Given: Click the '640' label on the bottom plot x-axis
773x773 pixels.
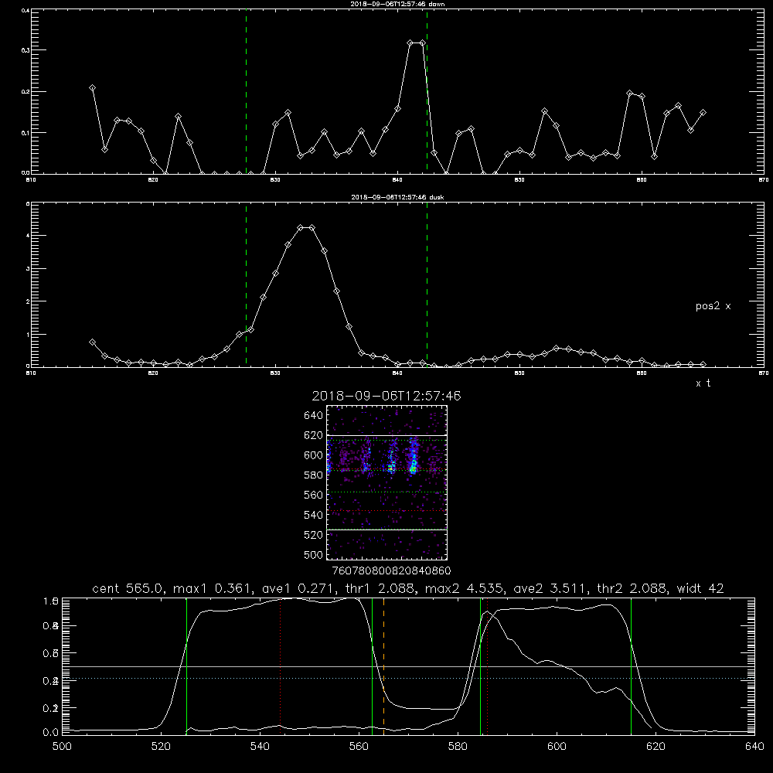Looking at the screenshot, I should pyautogui.click(x=754, y=747).
